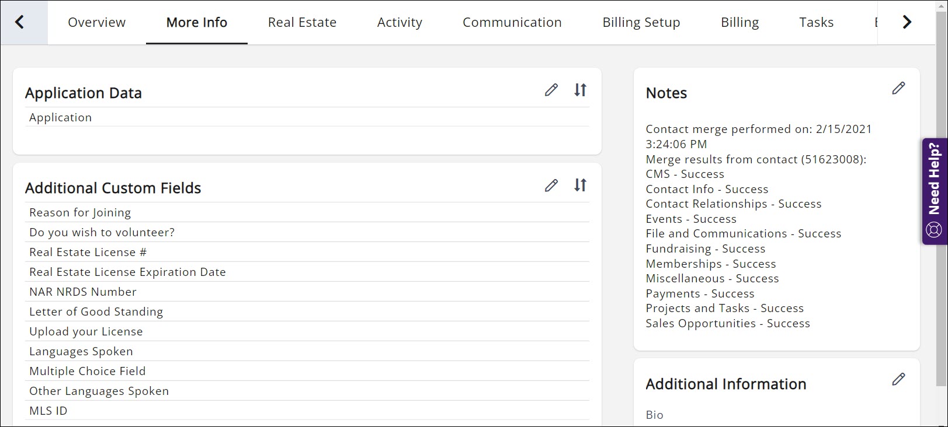This screenshot has width=948, height=427.
Task: Edit the Additional Custom Fields section
Action: tap(551, 185)
